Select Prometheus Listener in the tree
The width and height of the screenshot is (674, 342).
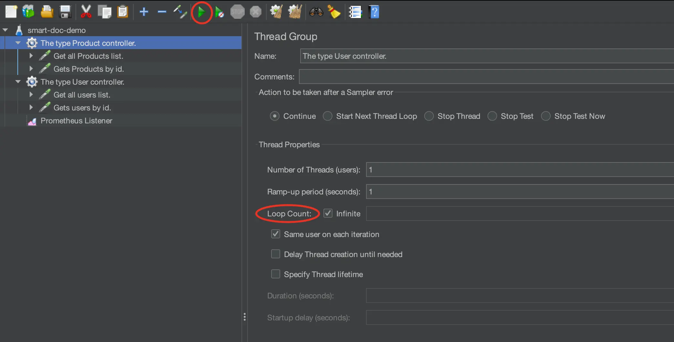click(x=76, y=121)
